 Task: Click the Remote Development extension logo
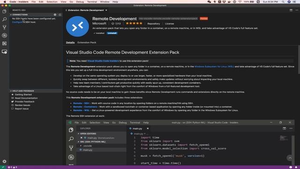coord(77,26)
